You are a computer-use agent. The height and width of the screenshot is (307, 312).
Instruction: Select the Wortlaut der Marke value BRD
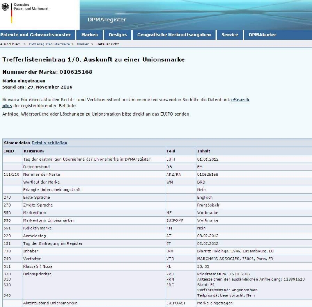202,182
